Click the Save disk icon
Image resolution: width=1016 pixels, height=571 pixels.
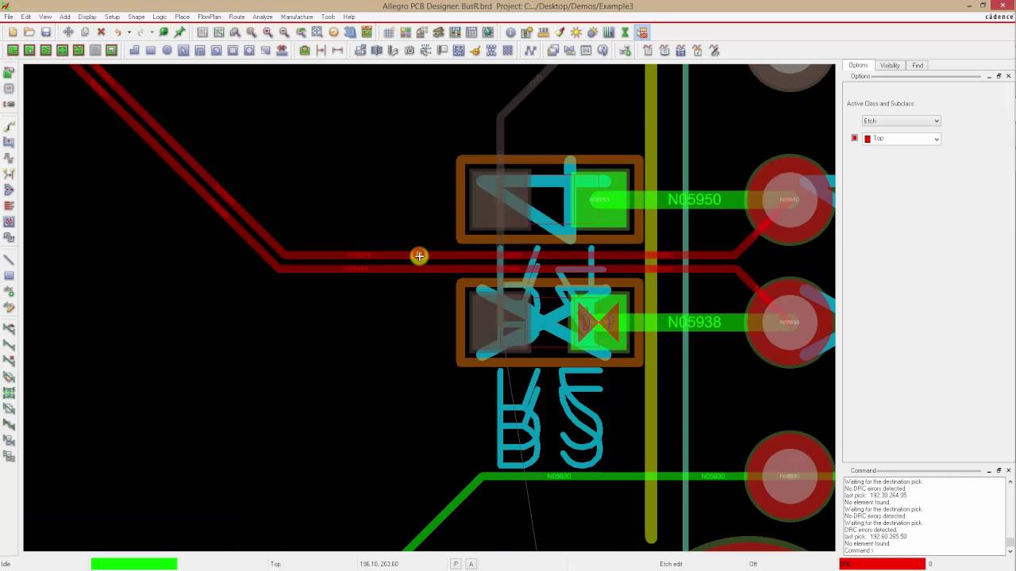46,33
